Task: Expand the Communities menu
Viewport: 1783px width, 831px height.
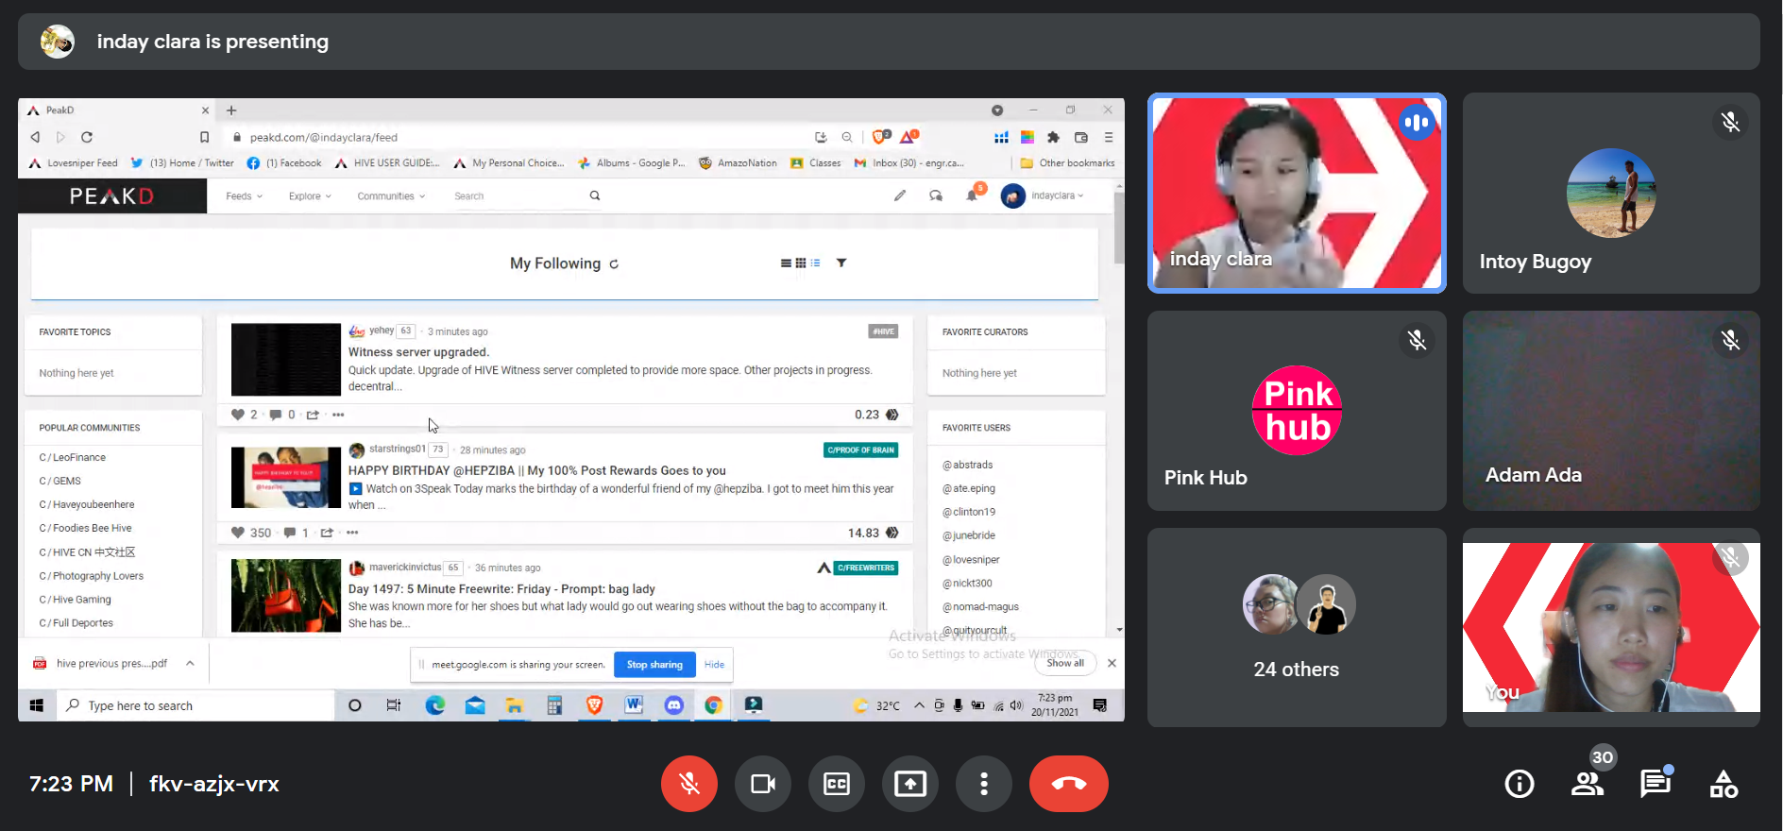Action: coord(391,196)
